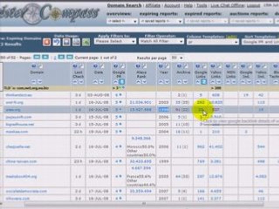Image resolution: width=279 pixels, height=209 pixels.
Task: Sort MSN Links column descending
Action: click(x=234, y=82)
